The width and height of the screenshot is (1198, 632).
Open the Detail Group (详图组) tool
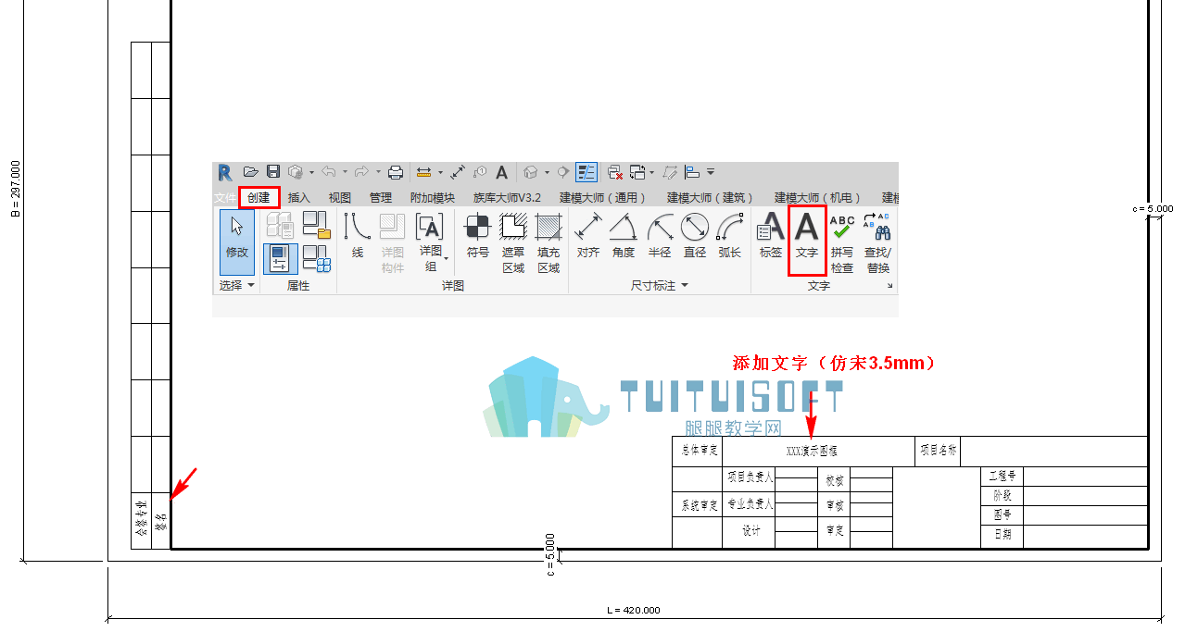coord(430,242)
